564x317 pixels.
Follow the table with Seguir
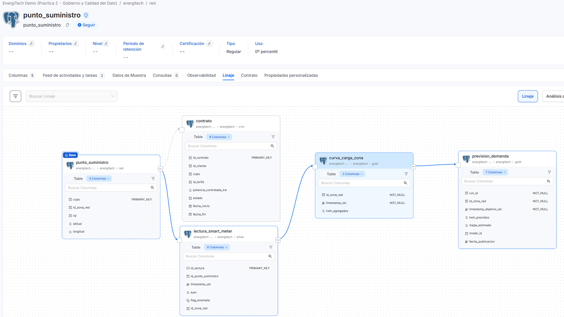pos(86,25)
